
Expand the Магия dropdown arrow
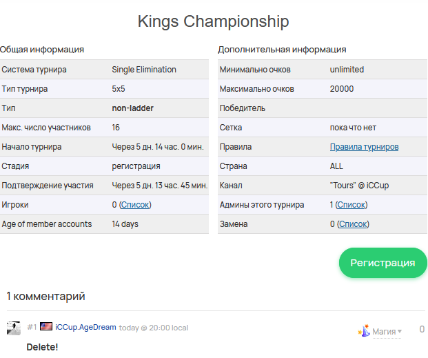point(400,332)
